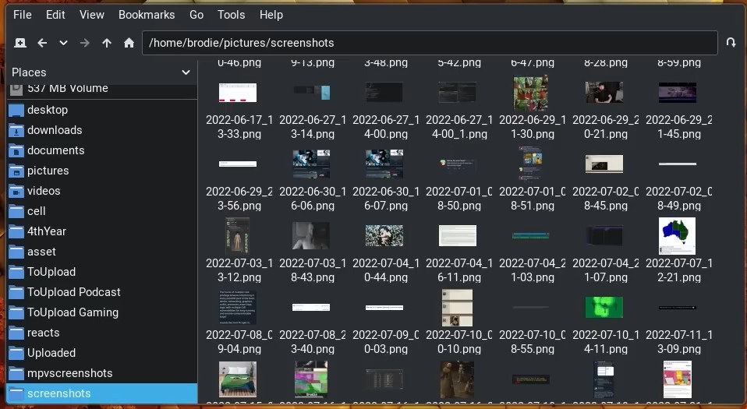This screenshot has width=747, height=409.
Task: Open the Places side pane dropdown
Action: (x=186, y=72)
